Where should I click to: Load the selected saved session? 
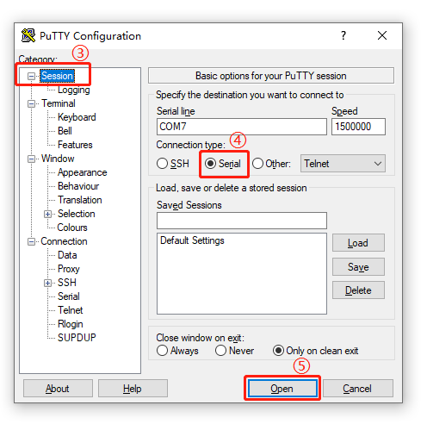coord(358,243)
